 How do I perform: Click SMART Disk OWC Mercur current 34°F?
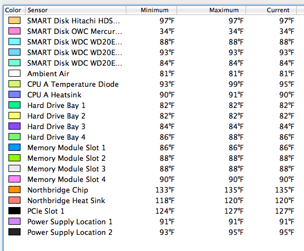pos(287,31)
